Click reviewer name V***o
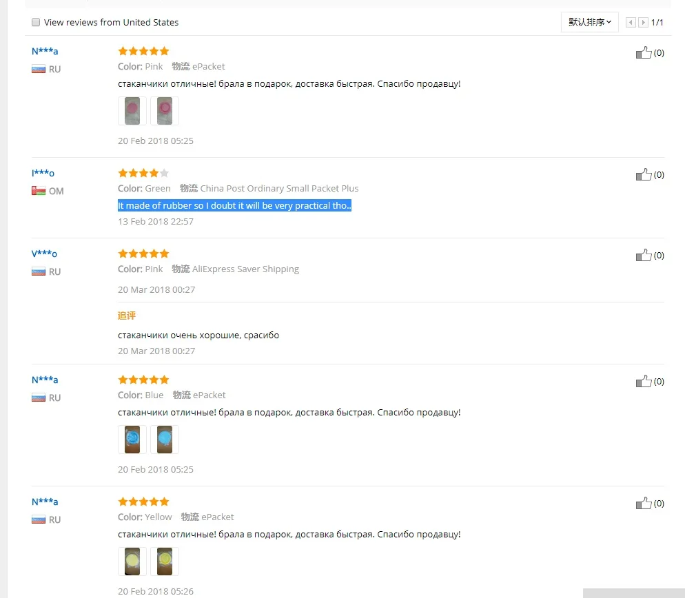The width and height of the screenshot is (685, 598). point(44,254)
